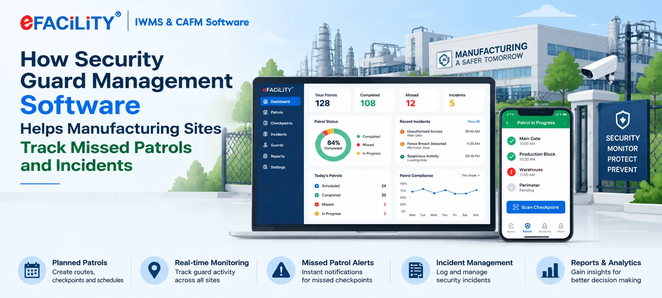Viewport: 662px width, 298px height.
Task: Click the Missed Patrol Alerts warning icon
Action: [x=281, y=271]
